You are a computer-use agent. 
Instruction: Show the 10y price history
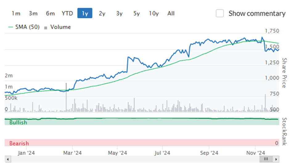coord(154,13)
